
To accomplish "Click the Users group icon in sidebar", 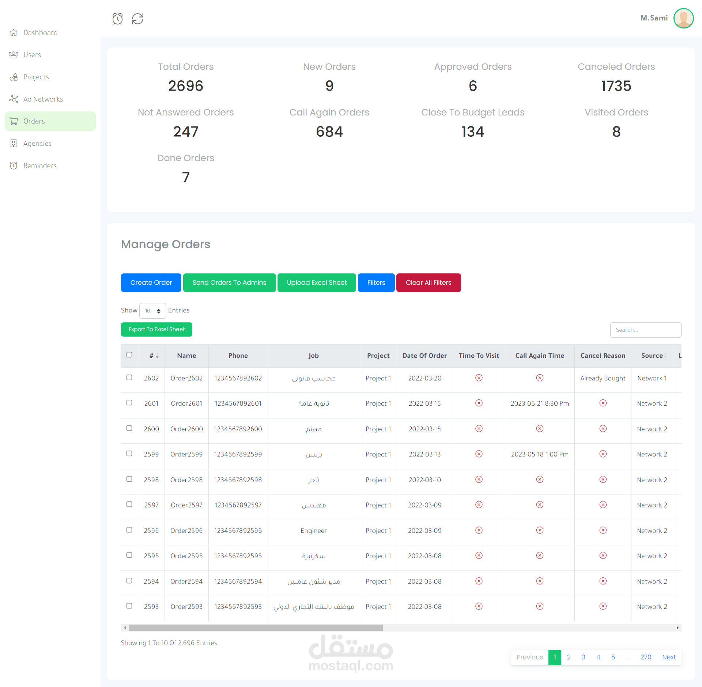I will click(14, 55).
